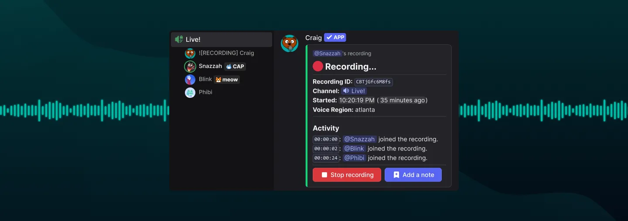The image size is (628, 221).
Task: Click the meow tag next to Blink
Action: (227, 80)
